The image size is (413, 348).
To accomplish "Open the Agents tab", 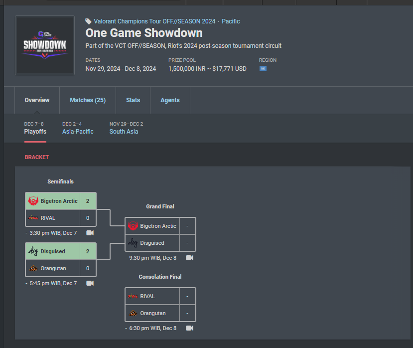I will (x=170, y=100).
